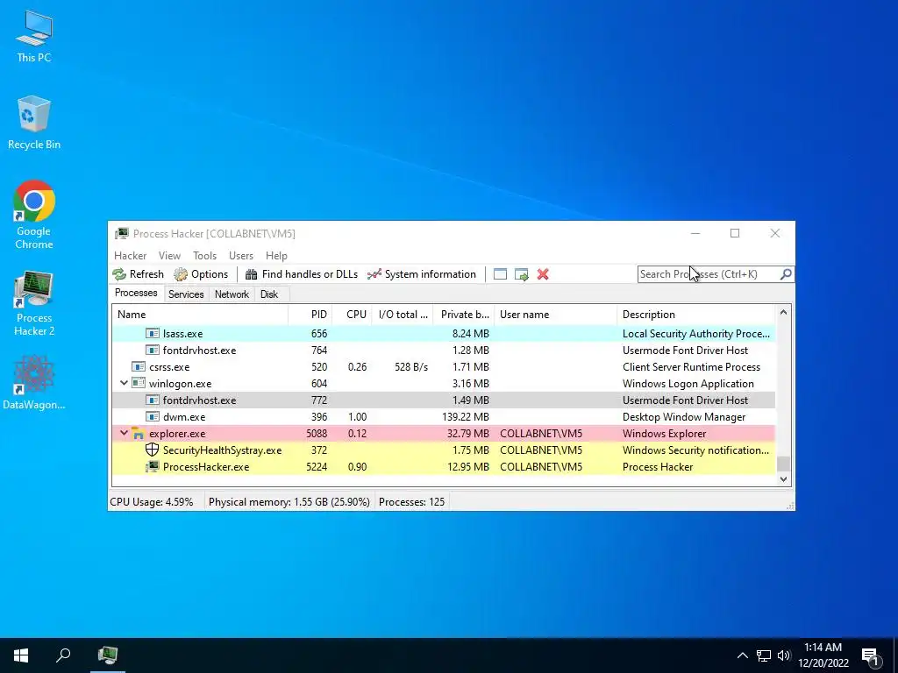This screenshot has height=673, width=898.
Task: Click Processes: 125 in status bar
Action: pyautogui.click(x=411, y=502)
